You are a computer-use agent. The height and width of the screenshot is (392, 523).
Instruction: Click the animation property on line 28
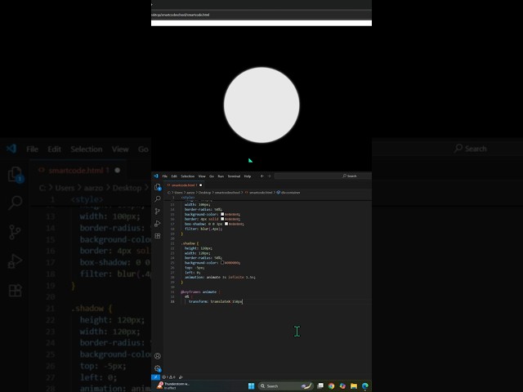coord(220,277)
